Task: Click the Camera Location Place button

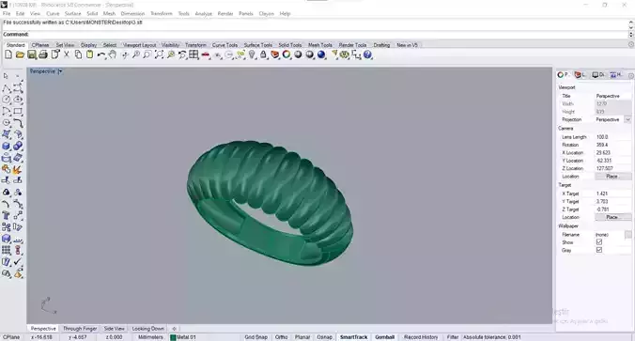Action: (x=612, y=177)
